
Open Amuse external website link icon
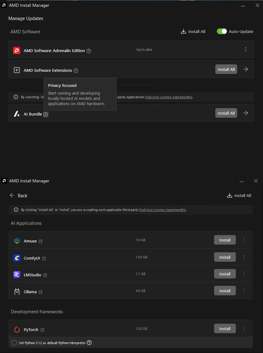[41, 241]
